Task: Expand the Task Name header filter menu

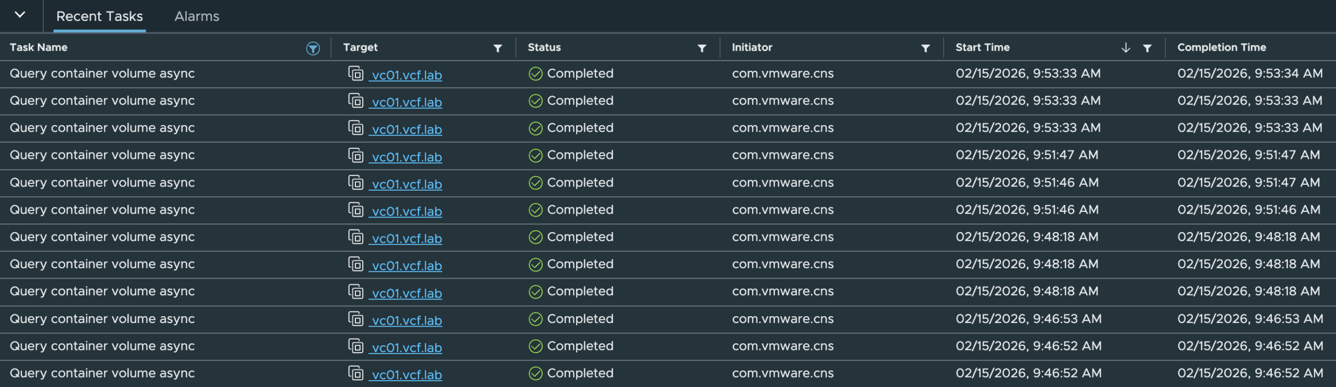Action: [312, 48]
